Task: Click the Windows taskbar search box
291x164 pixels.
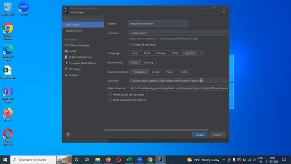Action: point(41,160)
